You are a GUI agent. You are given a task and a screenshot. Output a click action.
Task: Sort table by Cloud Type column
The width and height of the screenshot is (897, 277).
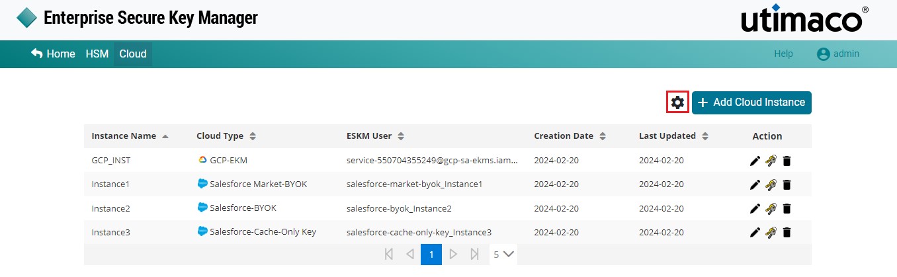click(226, 136)
